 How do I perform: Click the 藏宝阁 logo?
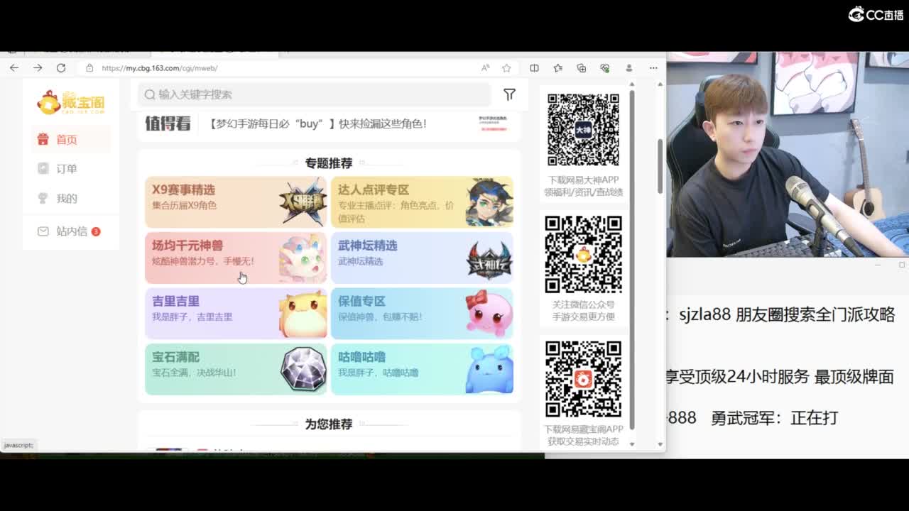pos(70,101)
